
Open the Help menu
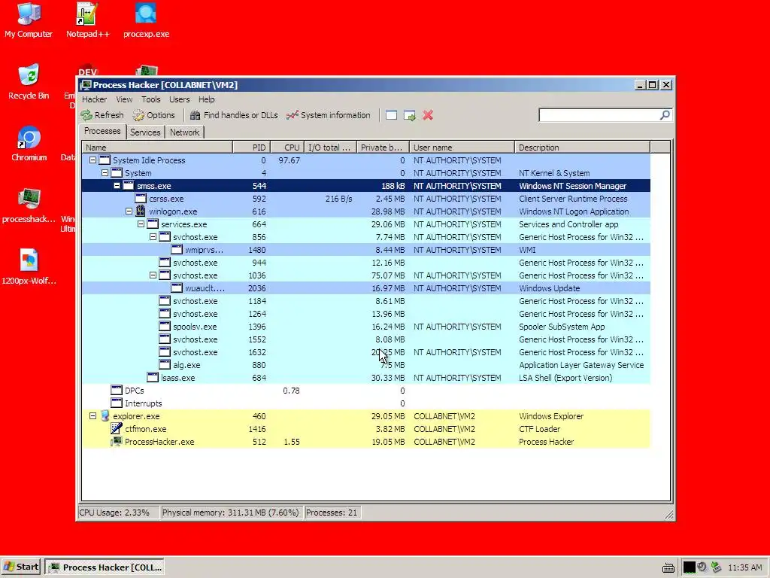[x=206, y=99]
